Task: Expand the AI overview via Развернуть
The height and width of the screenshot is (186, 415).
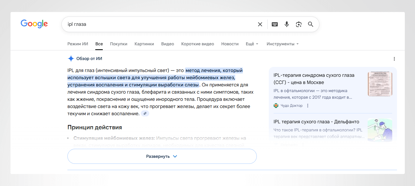Action: point(162,156)
